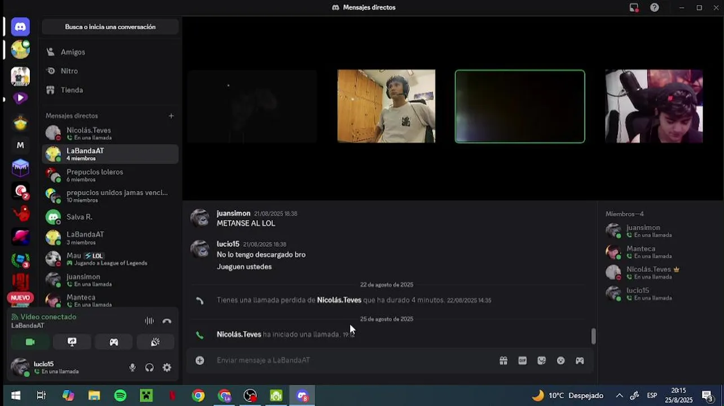Create a new direct message with plus
The image size is (724, 406).
point(171,116)
